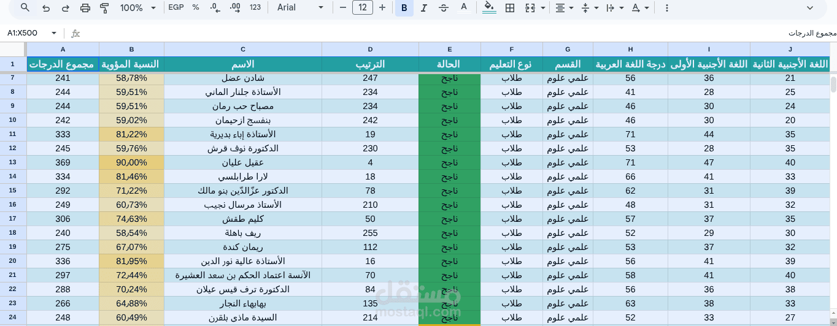Open the vertical align dropdown

(x=589, y=8)
